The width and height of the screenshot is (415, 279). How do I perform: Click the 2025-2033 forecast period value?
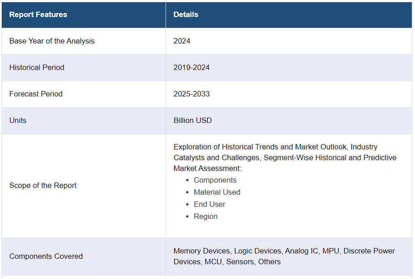click(192, 94)
